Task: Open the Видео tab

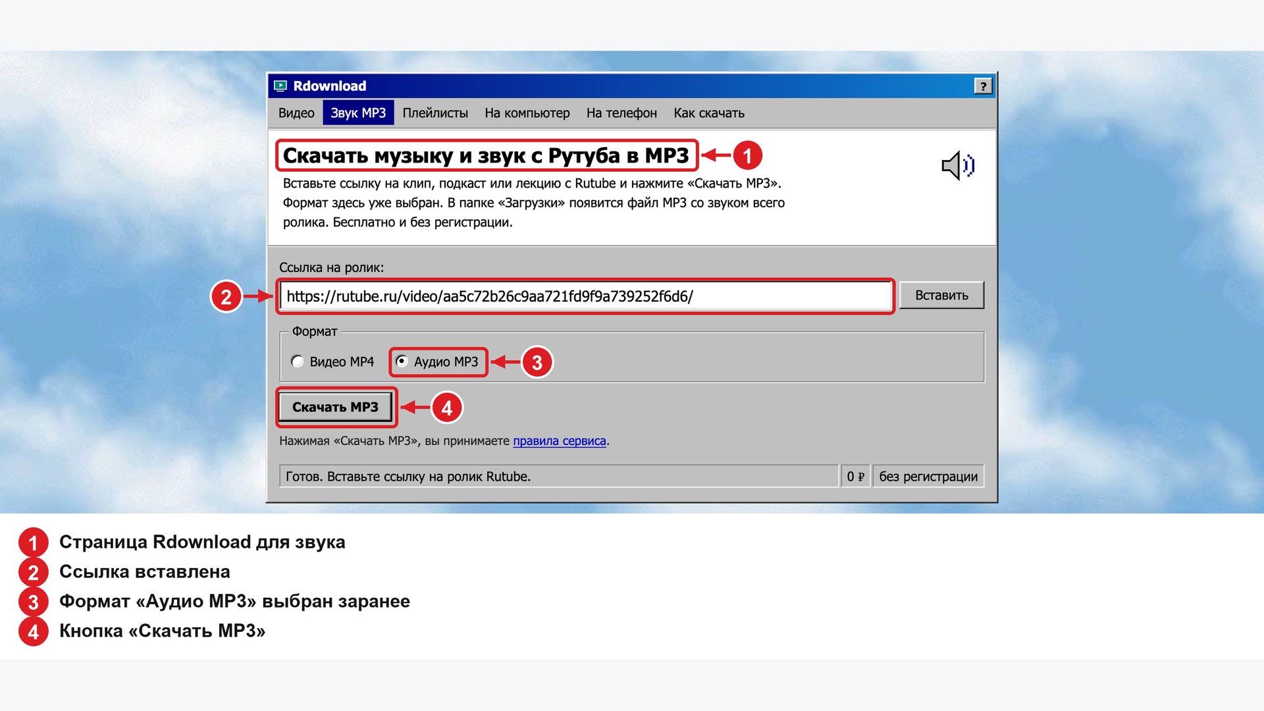Action: point(296,113)
